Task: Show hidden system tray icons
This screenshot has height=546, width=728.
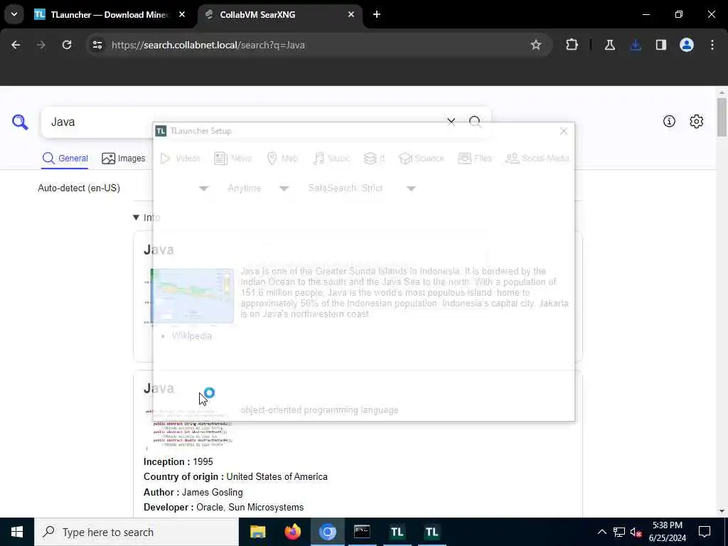Action: [x=601, y=532]
